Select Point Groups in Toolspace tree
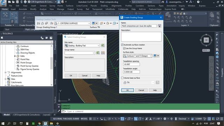Viewport: 224px width, 126px height. 26,63
